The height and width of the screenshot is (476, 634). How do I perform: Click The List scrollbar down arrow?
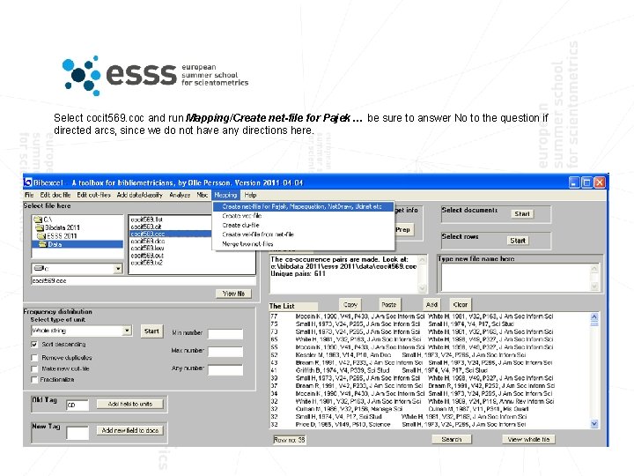[x=594, y=424]
